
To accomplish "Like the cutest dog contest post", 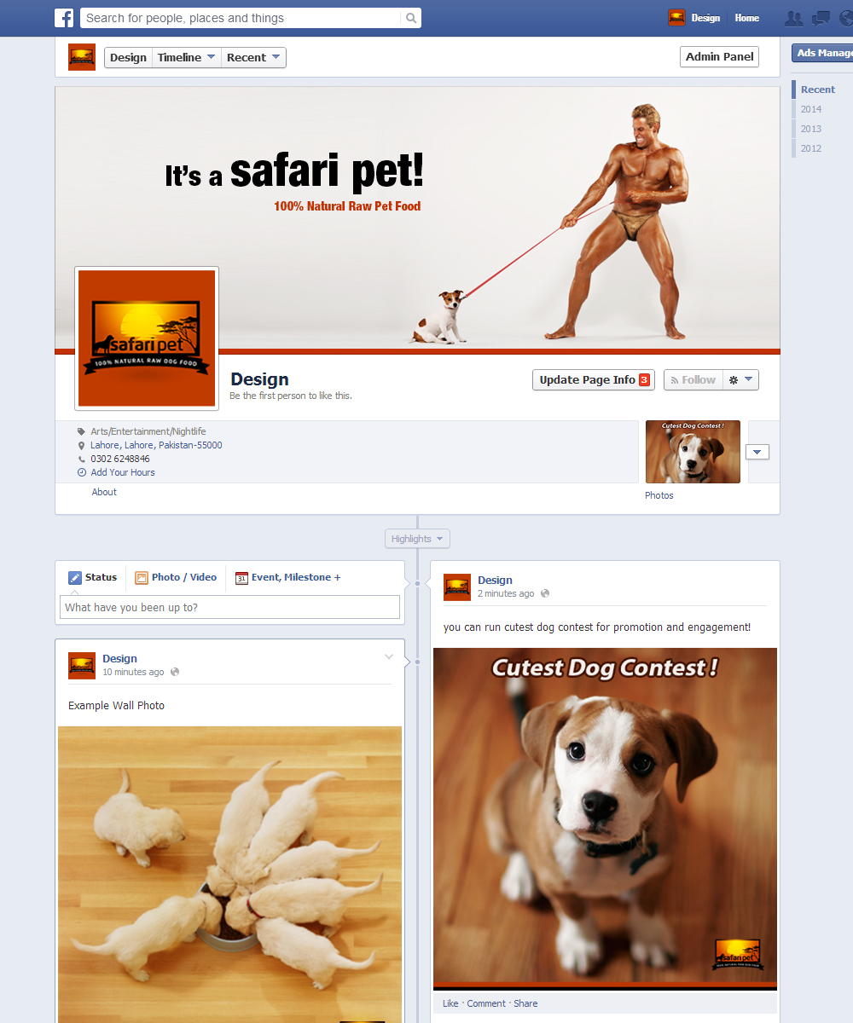I will click(x=450, y=1003).
